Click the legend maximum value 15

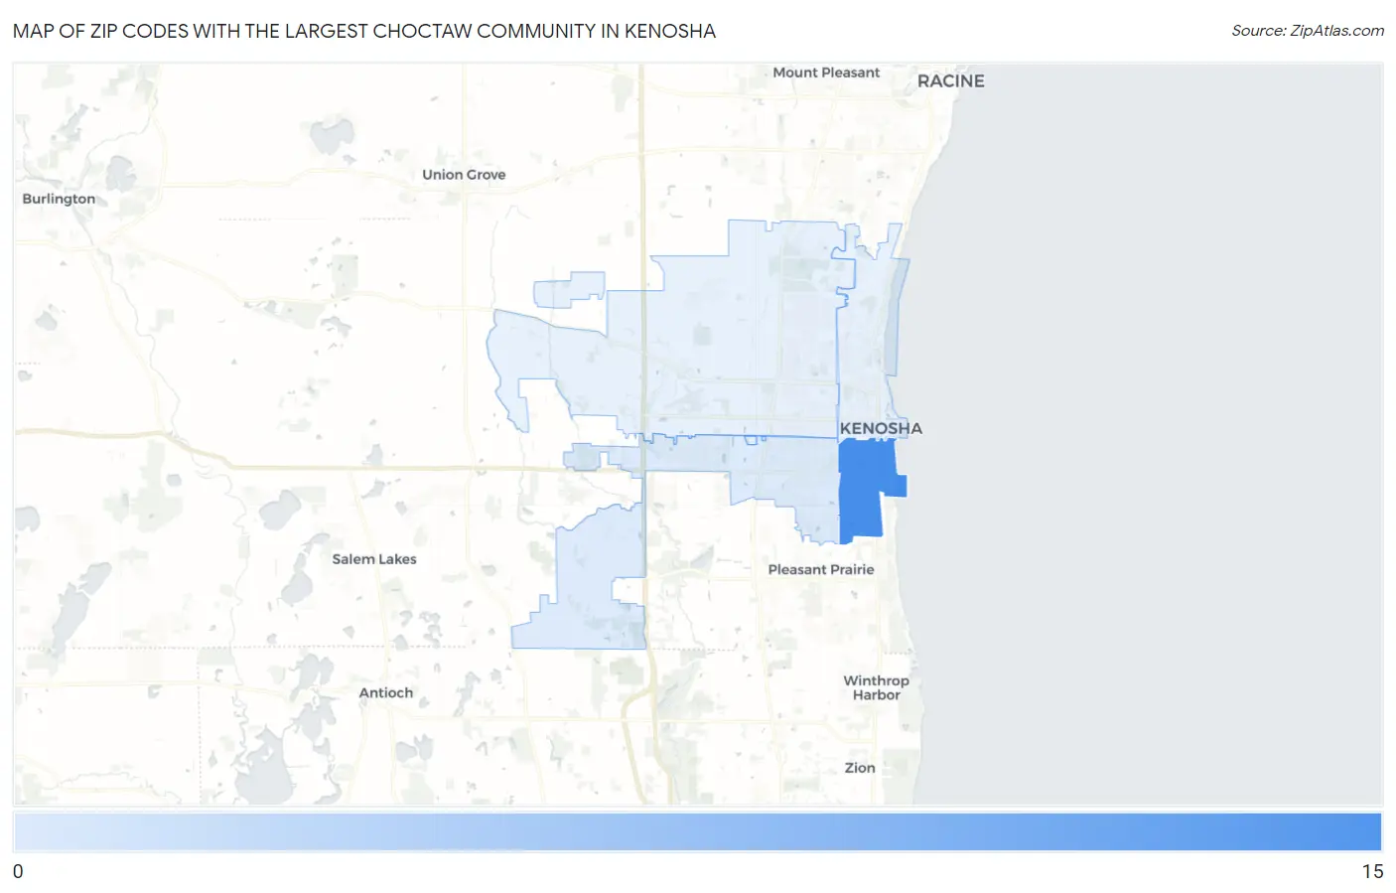tap(1372, 871)
